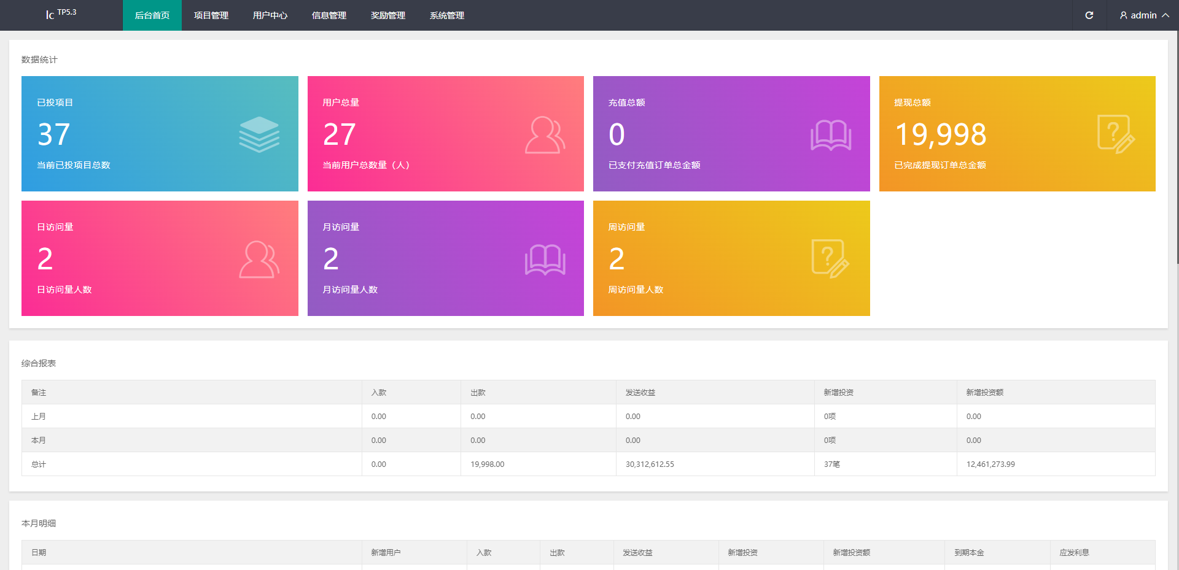Viewport: 1179px width, 570px height.
Task: Click the users icon on 日访问量 card
Action: coord(259,259)
